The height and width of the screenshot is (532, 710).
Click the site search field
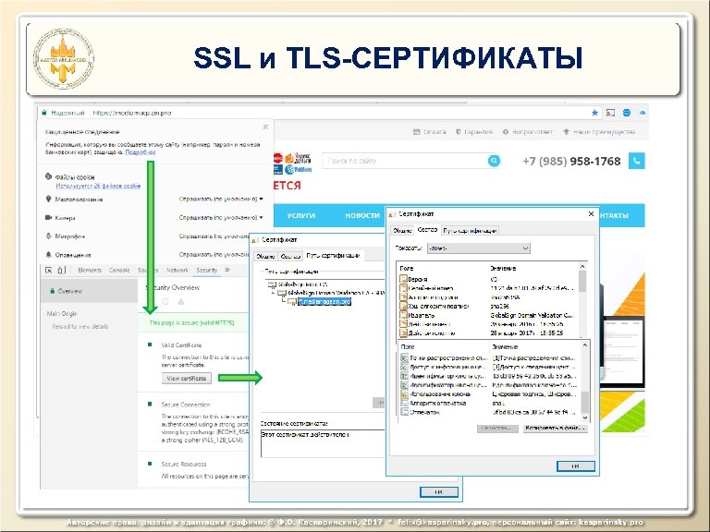click(x=404, y=161)
